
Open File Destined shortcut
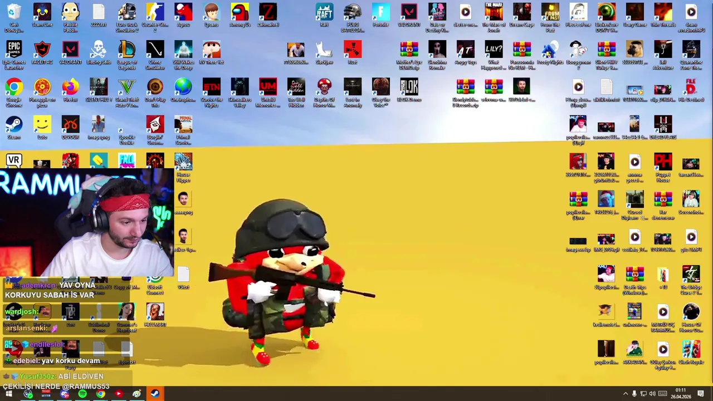coord(691,90)
